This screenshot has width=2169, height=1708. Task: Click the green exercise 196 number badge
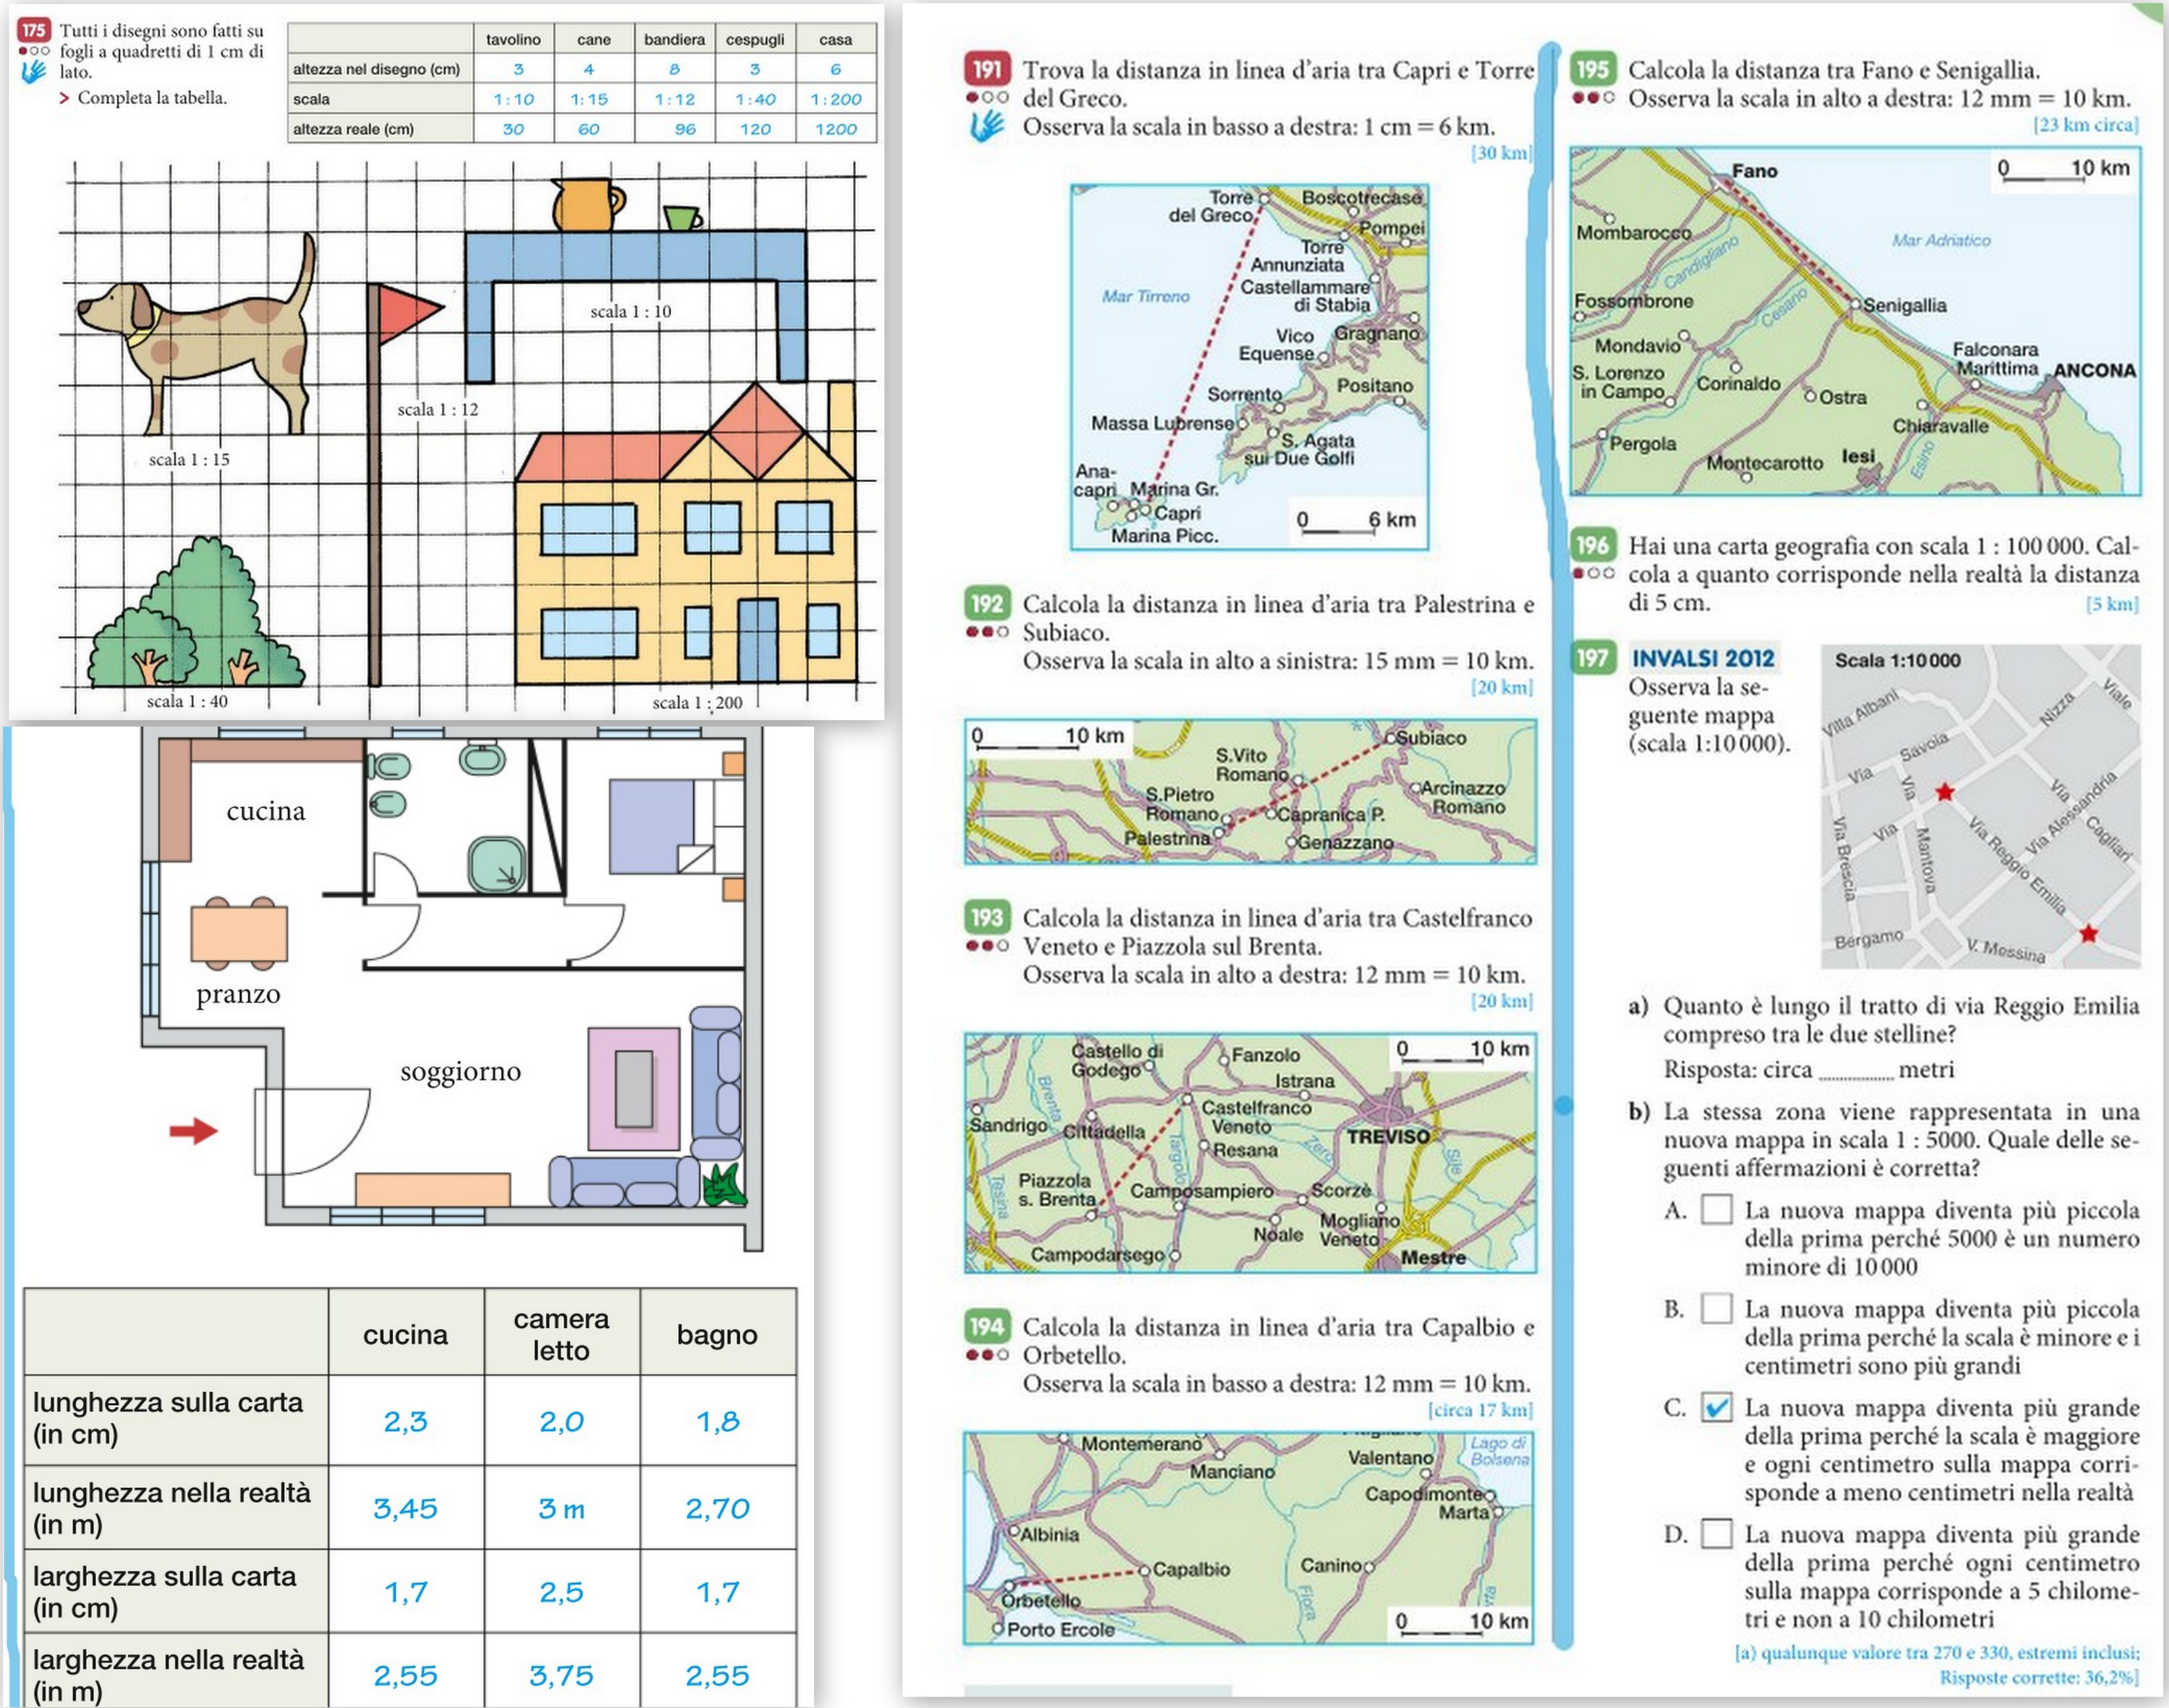1592,545
